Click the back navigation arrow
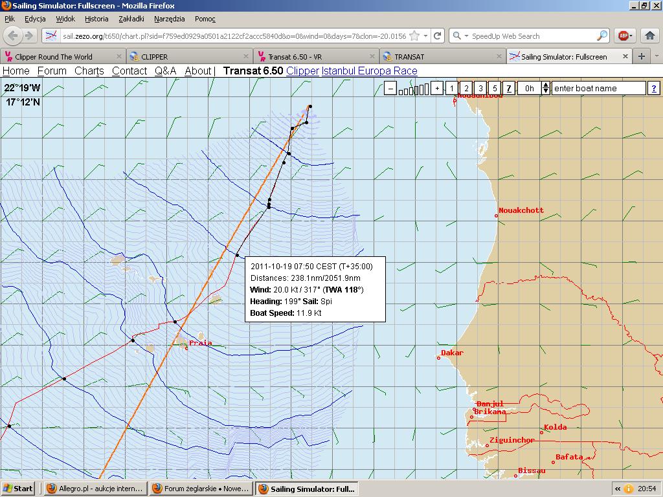Viewport: 663px width, 497px height. pos(13,36)
